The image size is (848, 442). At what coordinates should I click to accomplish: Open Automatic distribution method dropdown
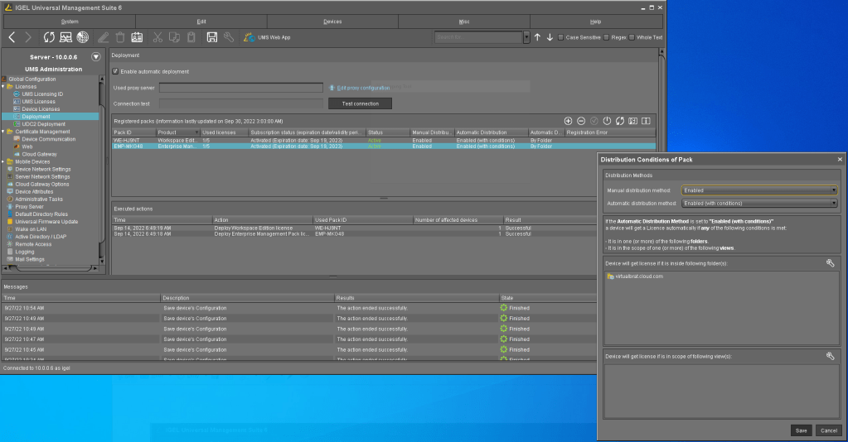758,203
